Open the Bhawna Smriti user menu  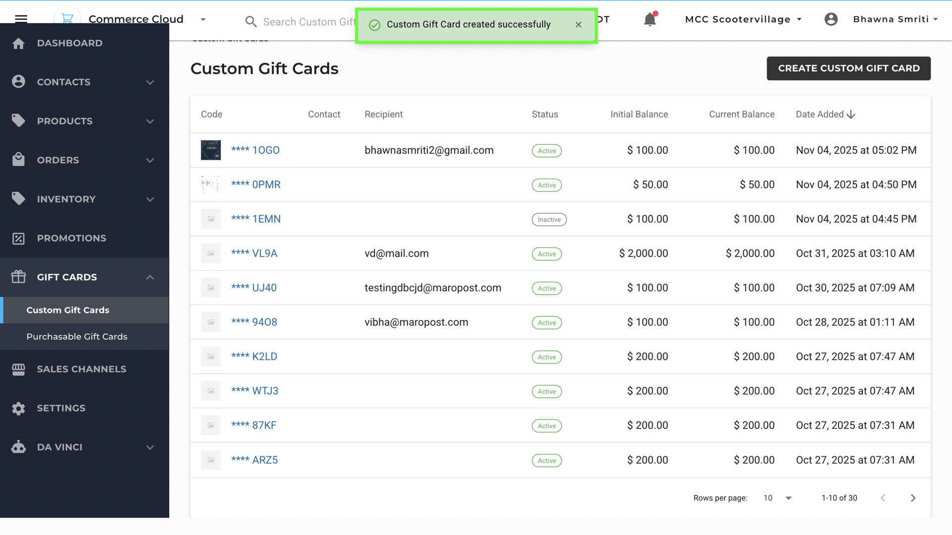click(895, 19)
